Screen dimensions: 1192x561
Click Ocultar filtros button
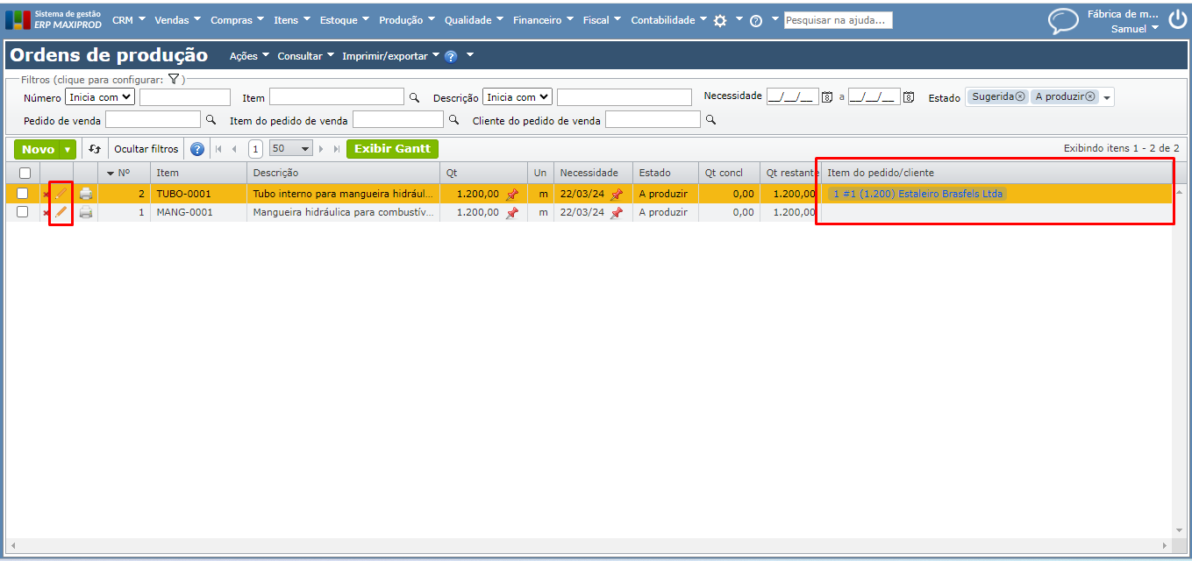(146, 149)
